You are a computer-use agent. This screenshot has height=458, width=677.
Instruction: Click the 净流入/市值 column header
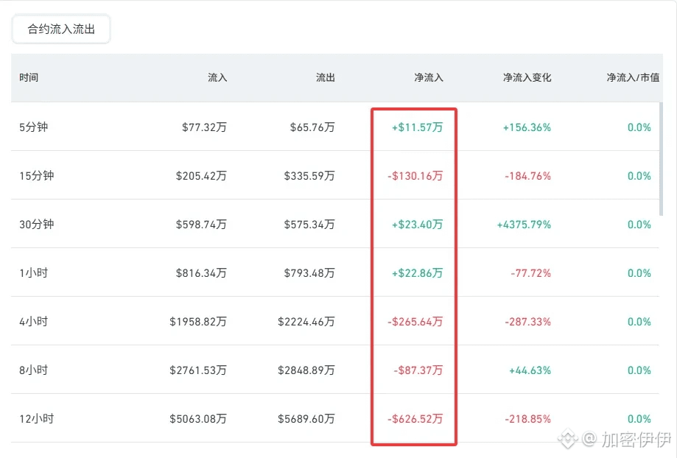633,78
